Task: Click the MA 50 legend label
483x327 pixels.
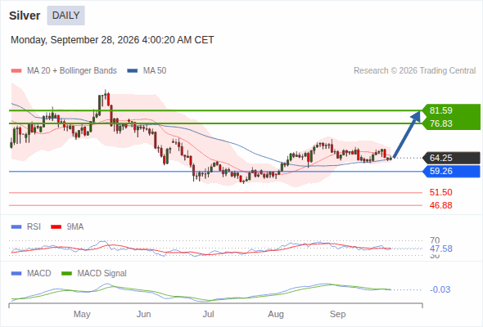Action: 155,71
